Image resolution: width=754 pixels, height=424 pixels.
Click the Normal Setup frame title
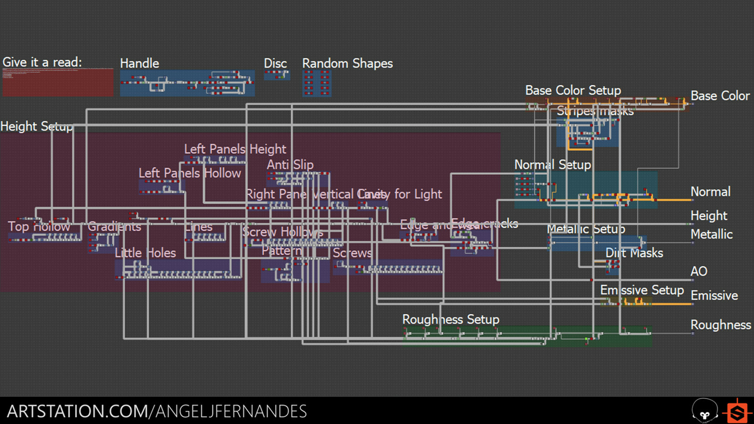[x=553, y=165]
